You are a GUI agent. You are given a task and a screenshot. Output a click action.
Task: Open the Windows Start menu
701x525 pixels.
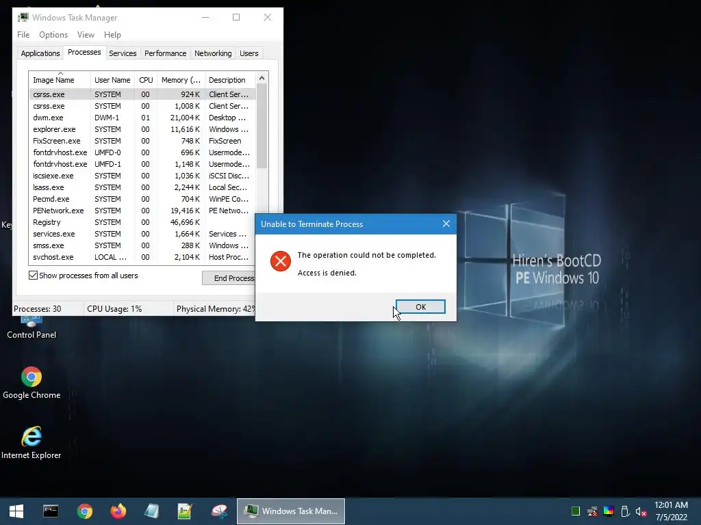click(x=16, y=511)
